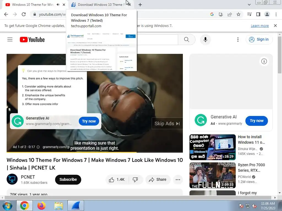Open the Learn more link in infobar
The image size is (282, 211).
click(260, 26)
